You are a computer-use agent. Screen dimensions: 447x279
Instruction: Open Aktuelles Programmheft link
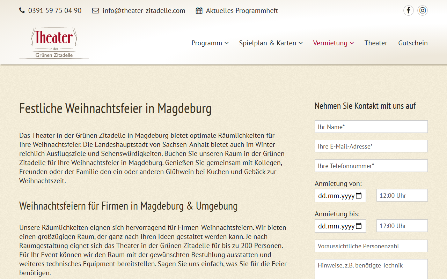[x=242, y=10]
